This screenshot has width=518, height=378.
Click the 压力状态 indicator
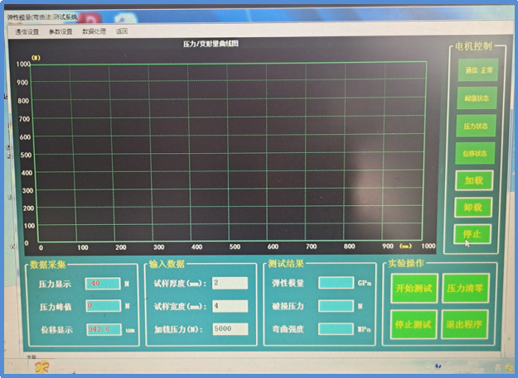click(476, 126)
